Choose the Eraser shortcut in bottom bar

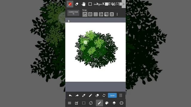(97, 95)
